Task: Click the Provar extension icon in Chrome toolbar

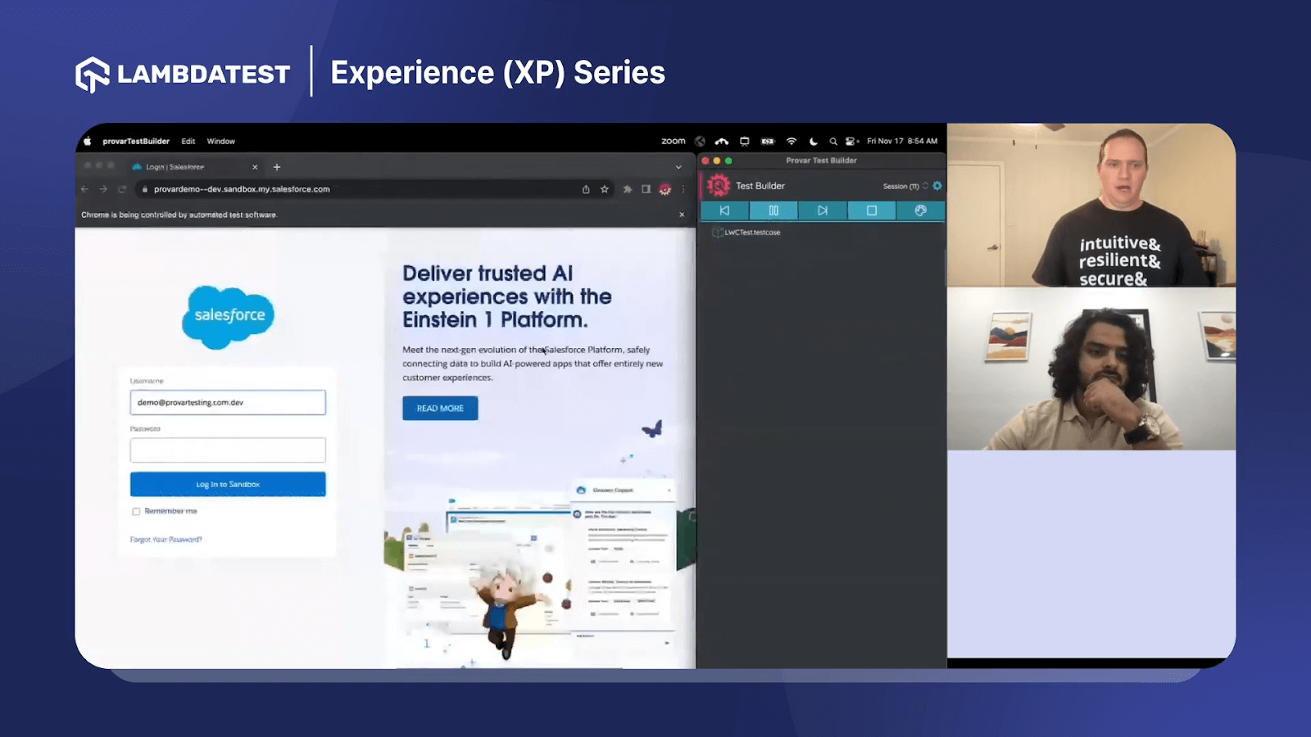Action: pyautogui.click(x=665, y=189)
